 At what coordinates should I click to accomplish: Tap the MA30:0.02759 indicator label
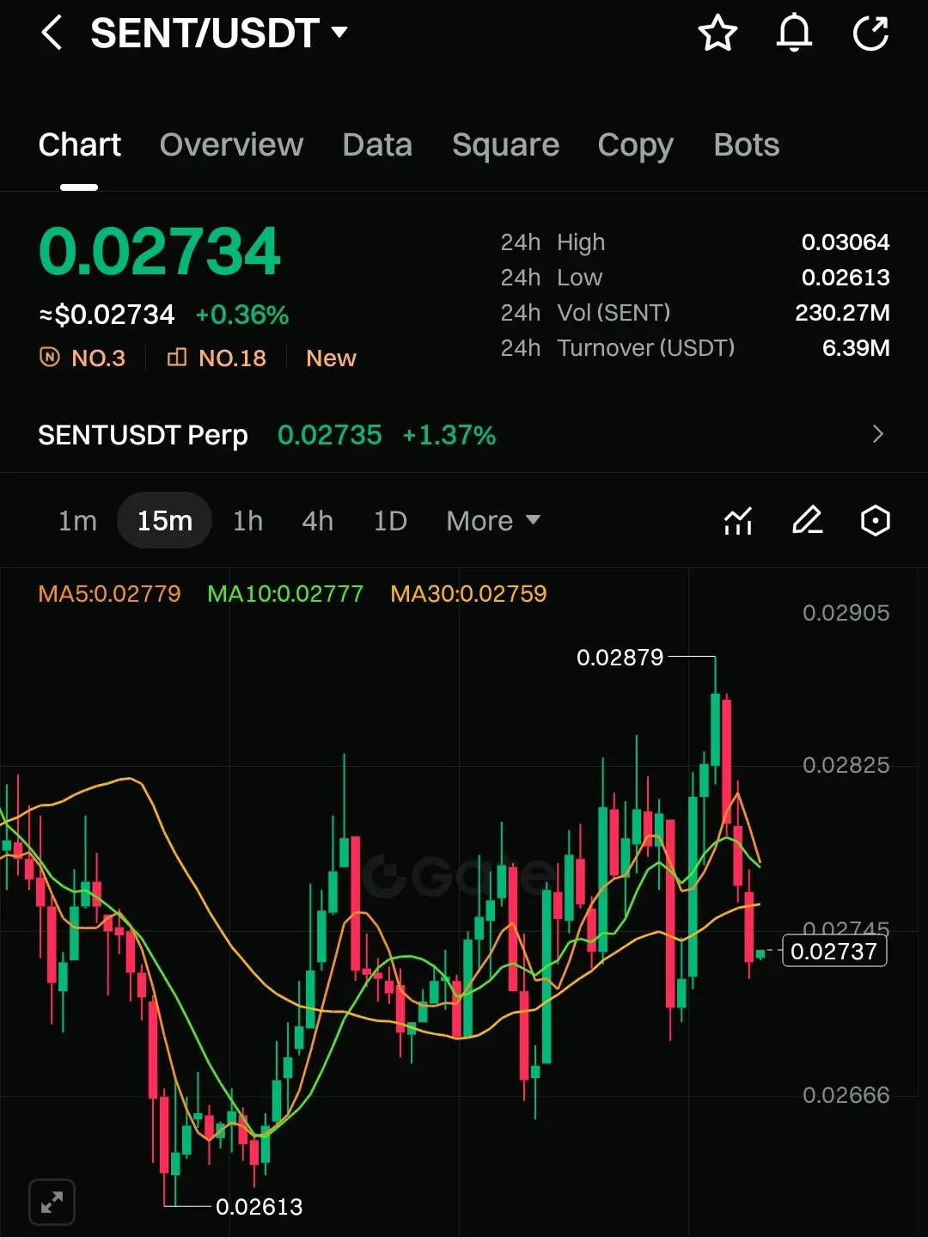(468, 594)
